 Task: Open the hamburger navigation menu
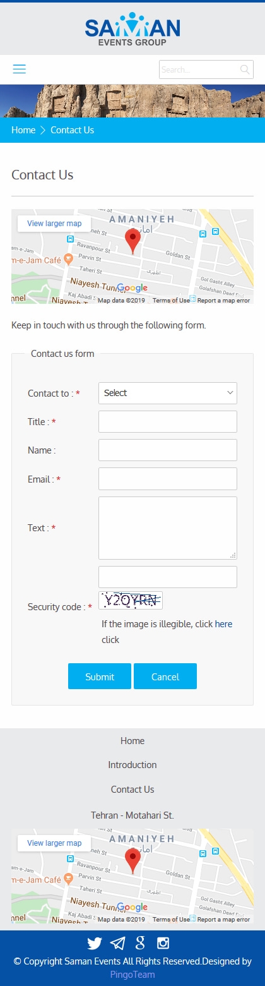(x=20, y=69)
